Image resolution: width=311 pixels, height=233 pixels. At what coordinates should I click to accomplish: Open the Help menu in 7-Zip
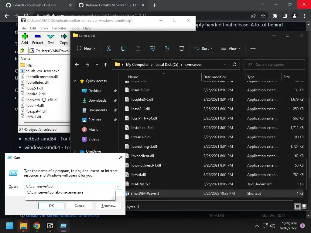tap(87, 28)
